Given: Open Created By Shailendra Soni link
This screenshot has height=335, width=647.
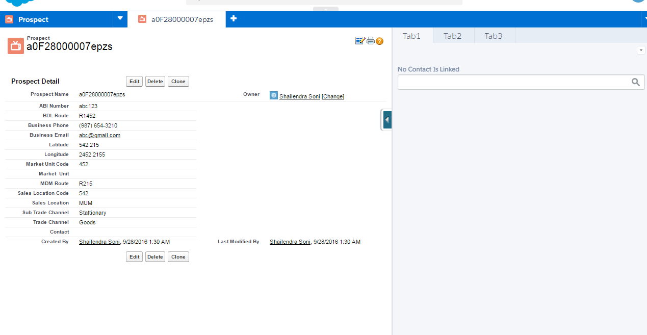Looking at the screenshot, I should (x=99, y=242).
